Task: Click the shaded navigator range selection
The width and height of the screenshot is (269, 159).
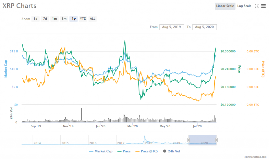Action: click(203, 140)
